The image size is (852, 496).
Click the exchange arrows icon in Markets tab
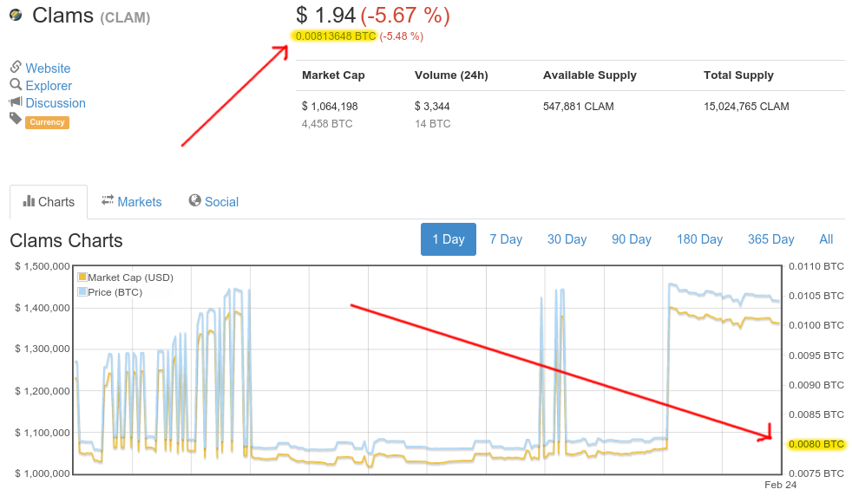coord(108,200)
